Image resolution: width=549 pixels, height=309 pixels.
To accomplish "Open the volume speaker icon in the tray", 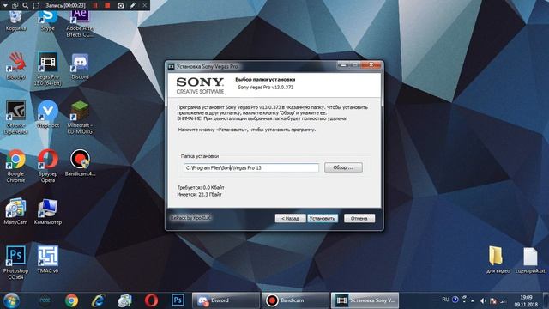I will [483, 300].
